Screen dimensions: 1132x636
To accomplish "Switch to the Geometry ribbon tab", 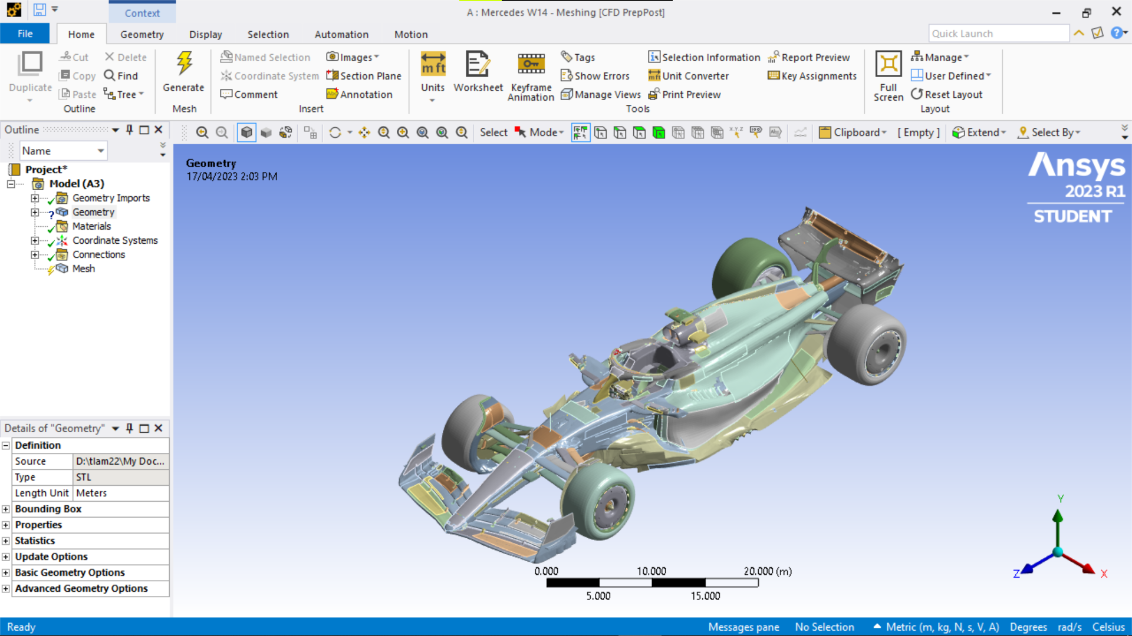I will pos(141,34).
